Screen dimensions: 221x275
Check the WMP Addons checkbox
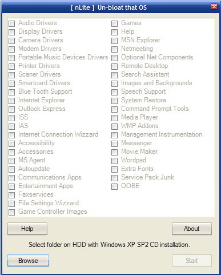[x=114, y=126]
